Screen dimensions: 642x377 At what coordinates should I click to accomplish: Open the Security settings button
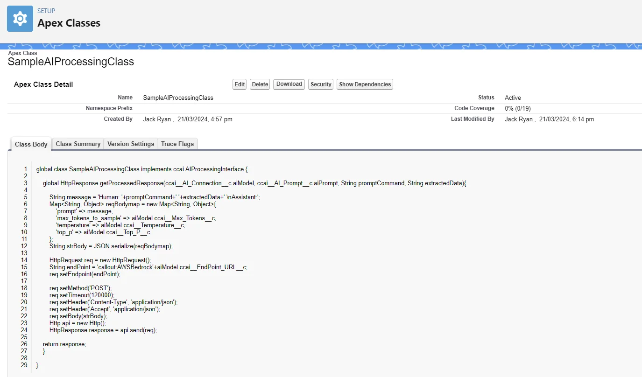321,84
